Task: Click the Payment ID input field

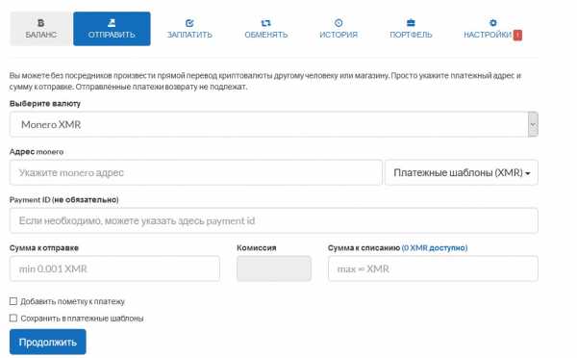Action: coord(274,220)
